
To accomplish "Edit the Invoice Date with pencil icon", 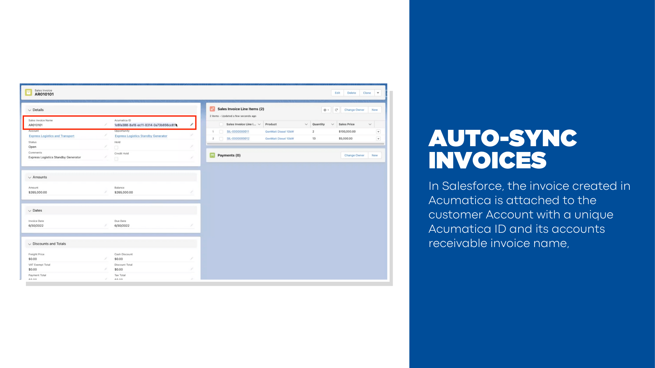I will pyautogui.click(x=106, y=225).
